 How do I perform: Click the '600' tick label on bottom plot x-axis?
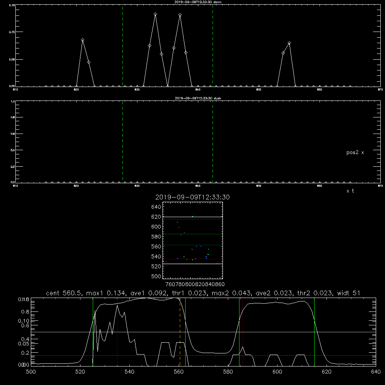(278, 372)
